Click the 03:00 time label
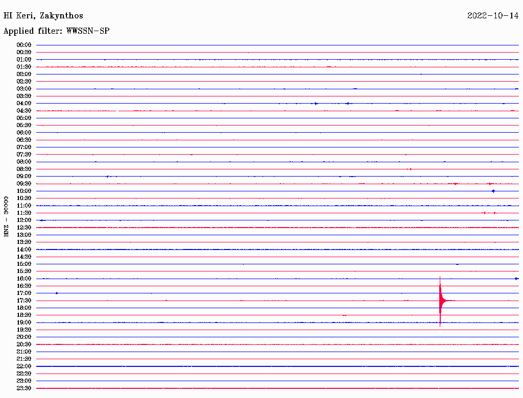The height and width of the screenshot is (398, 523). [x=23, y=89]
